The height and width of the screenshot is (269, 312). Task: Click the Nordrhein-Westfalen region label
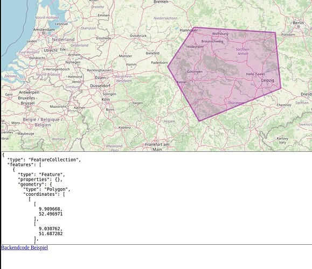124,79
